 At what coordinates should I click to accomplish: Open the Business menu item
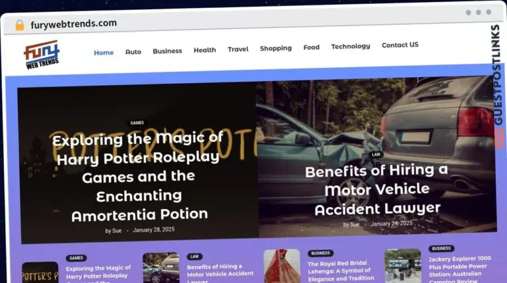167,51
